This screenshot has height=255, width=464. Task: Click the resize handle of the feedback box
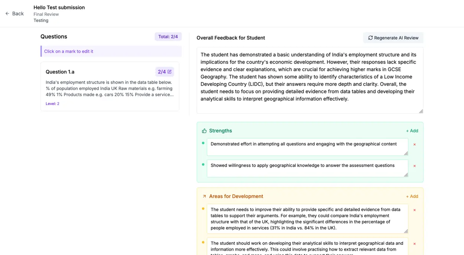click(x=421, y=110)
